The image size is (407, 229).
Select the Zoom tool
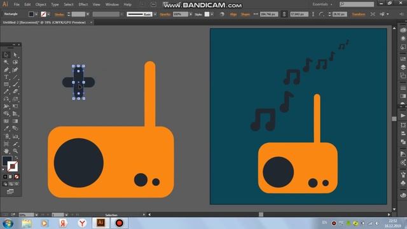coord(15,151)
